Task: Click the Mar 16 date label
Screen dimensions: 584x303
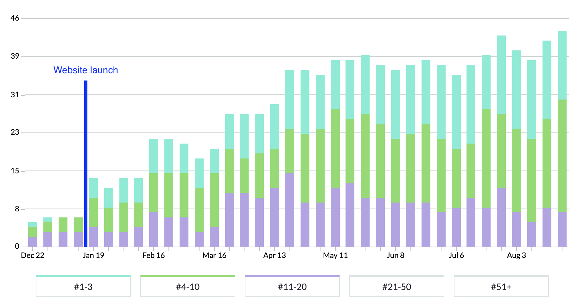Action: tap(215, 255)
